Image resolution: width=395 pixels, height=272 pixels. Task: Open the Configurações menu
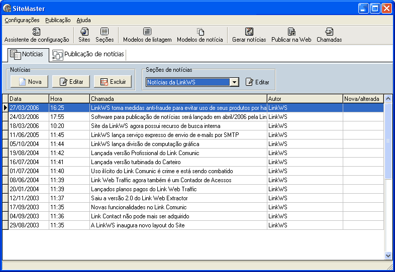(x=22, y=20)
